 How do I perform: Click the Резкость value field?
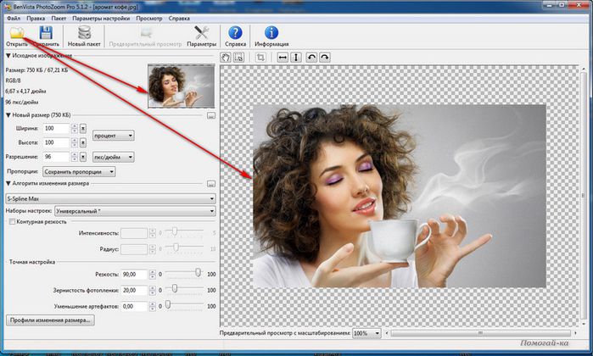tap(134, 274)
